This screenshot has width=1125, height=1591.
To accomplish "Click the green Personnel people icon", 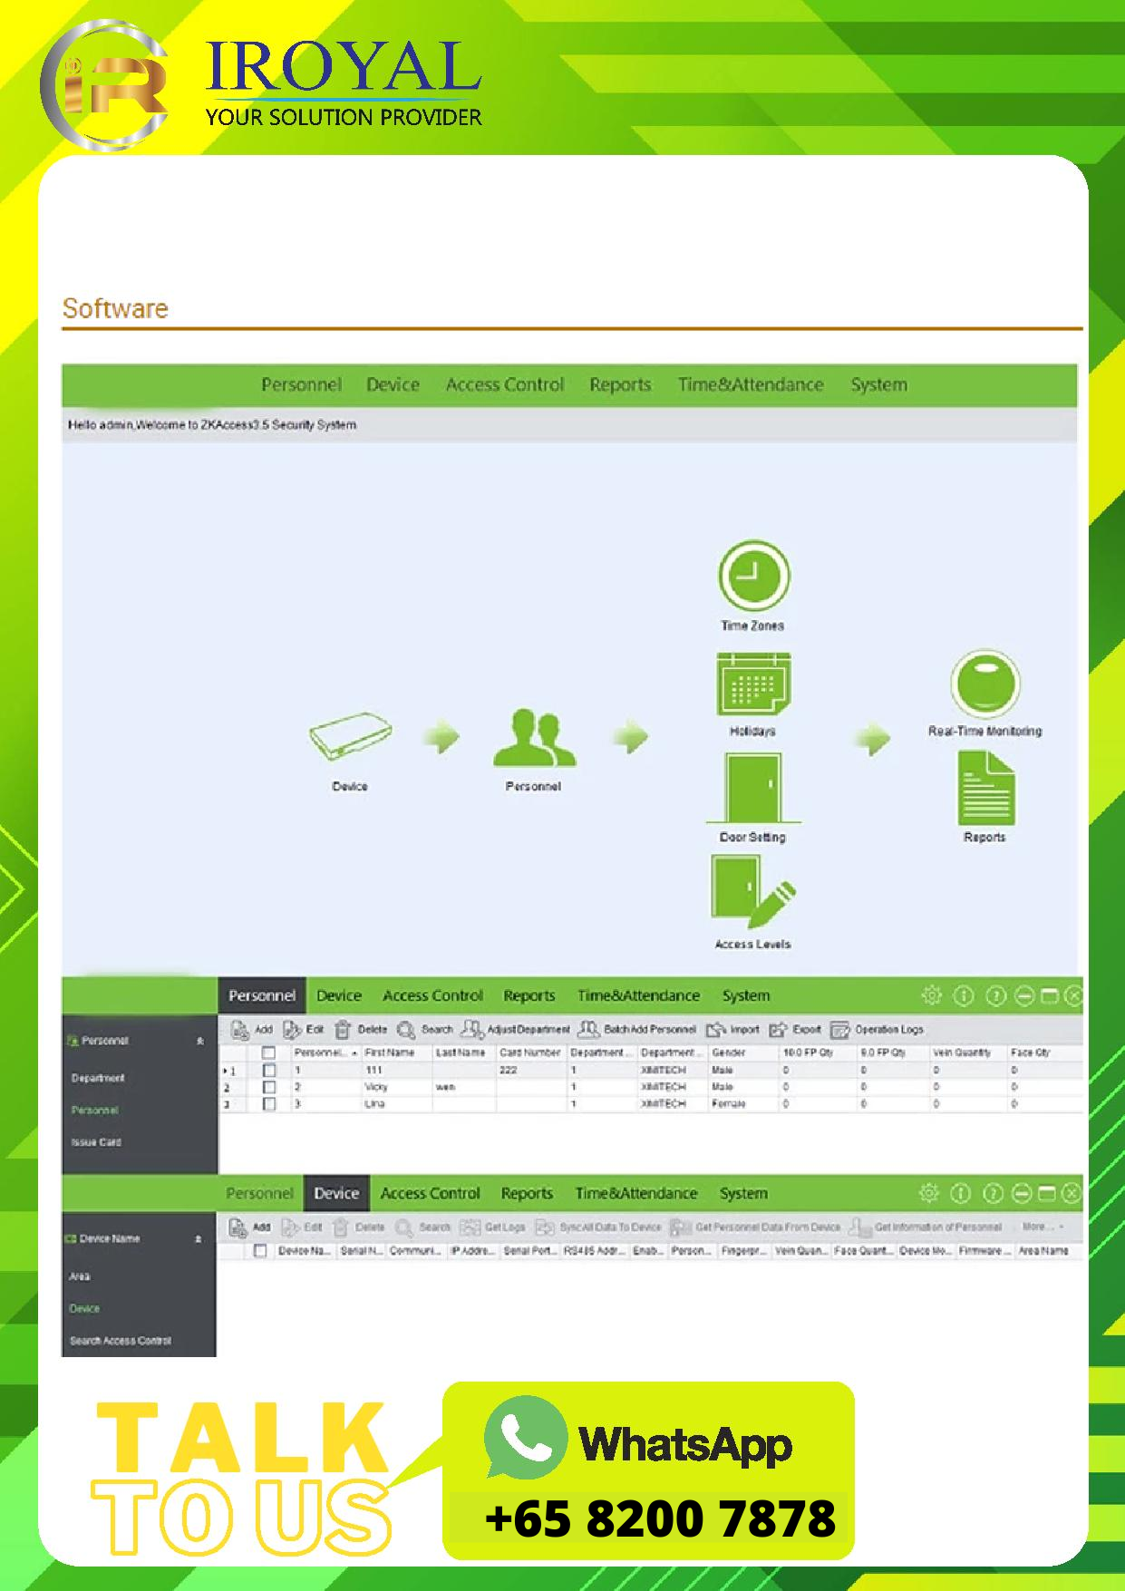I will tap(533, 738).
